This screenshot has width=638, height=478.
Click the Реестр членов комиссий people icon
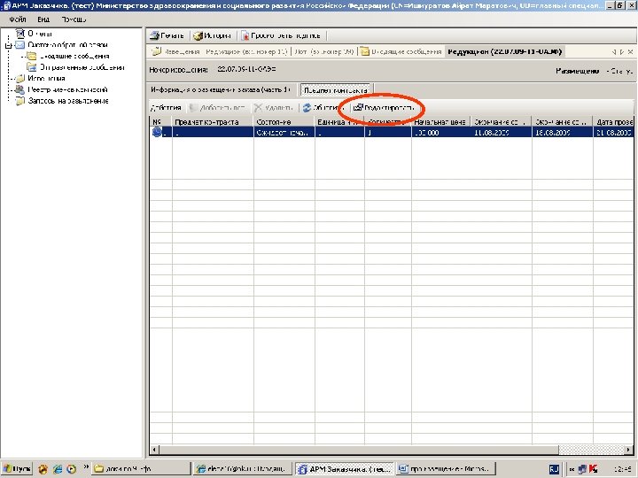(19, 89)
